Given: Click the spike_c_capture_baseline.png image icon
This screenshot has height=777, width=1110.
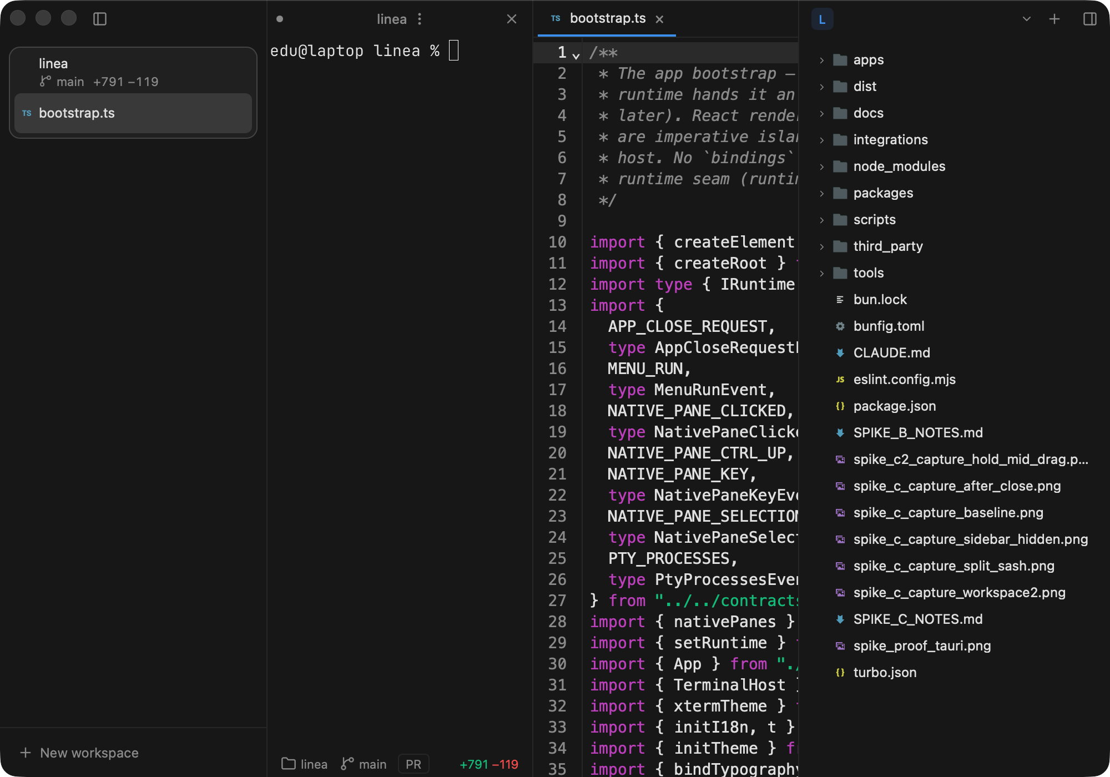Looking at the screenshot, I should pyautogui.click(x=840, y=513).
